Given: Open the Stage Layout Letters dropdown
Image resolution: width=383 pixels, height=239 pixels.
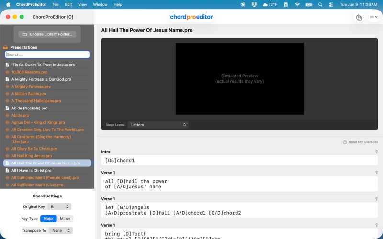Looking at the screenshot, I should click(158, 125).
